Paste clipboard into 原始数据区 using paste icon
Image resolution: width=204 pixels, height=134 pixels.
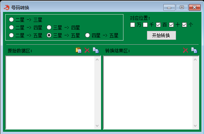[79, 50]
